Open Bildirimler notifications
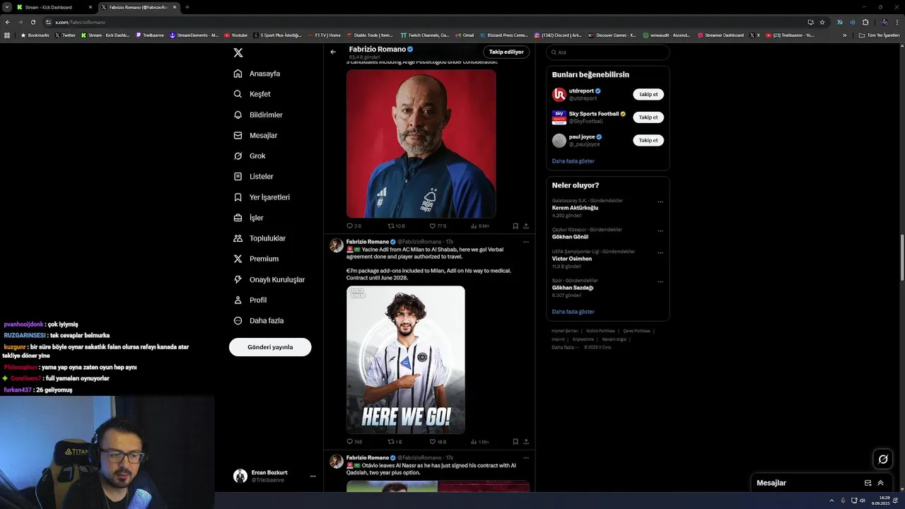Viewport: 905px width, 509px height. [258, 115]
